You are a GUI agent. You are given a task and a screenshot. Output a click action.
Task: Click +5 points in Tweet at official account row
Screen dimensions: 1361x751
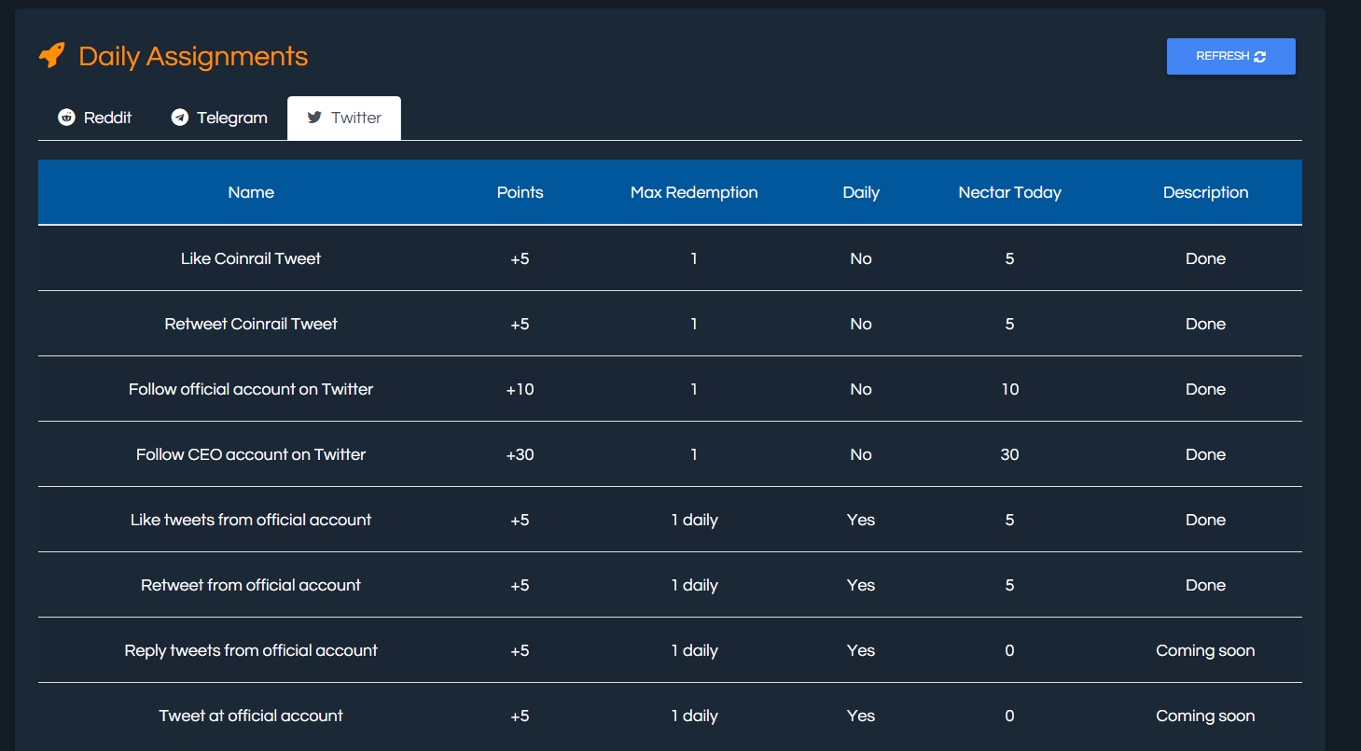pyautogui.click(x=520, y=716)
